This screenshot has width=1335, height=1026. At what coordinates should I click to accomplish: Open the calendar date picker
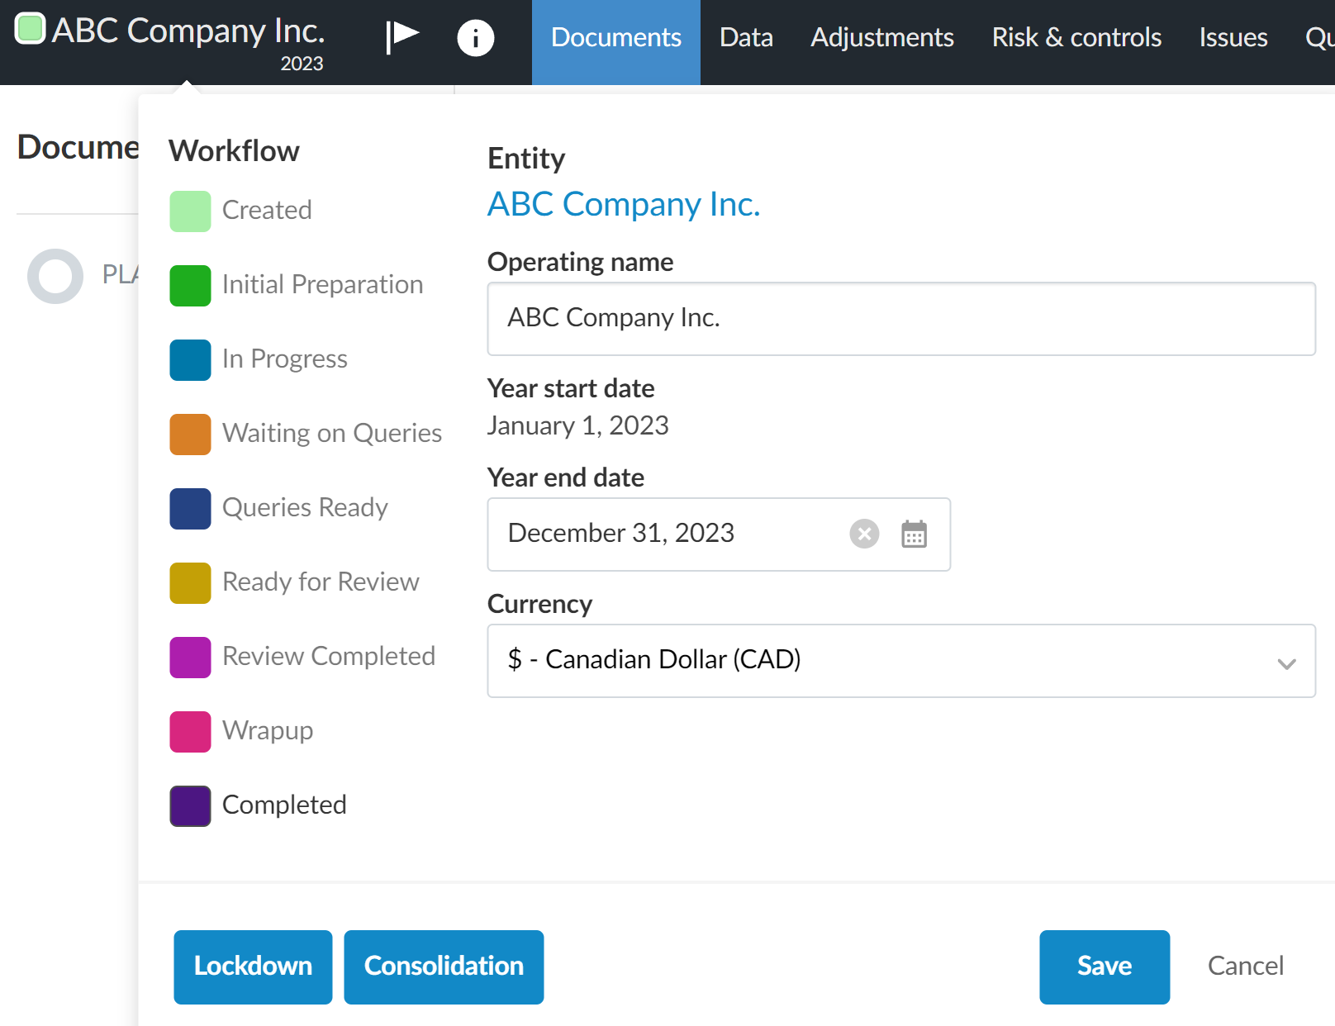point(914,534)
